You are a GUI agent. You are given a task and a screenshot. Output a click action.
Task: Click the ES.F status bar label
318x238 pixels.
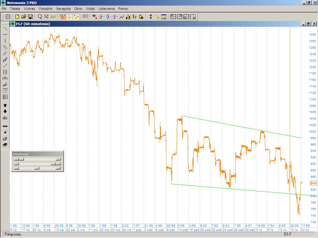pyautogui.click(x=288, y=234)
